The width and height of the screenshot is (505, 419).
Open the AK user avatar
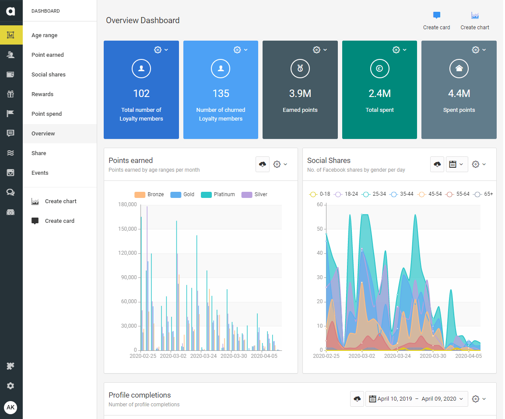[11, 408]
